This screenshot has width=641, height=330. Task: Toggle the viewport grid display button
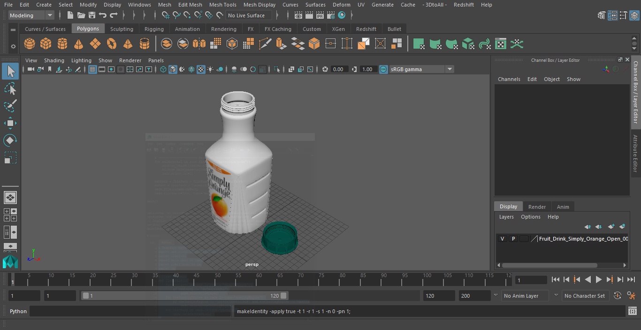[x=92, y=69]
